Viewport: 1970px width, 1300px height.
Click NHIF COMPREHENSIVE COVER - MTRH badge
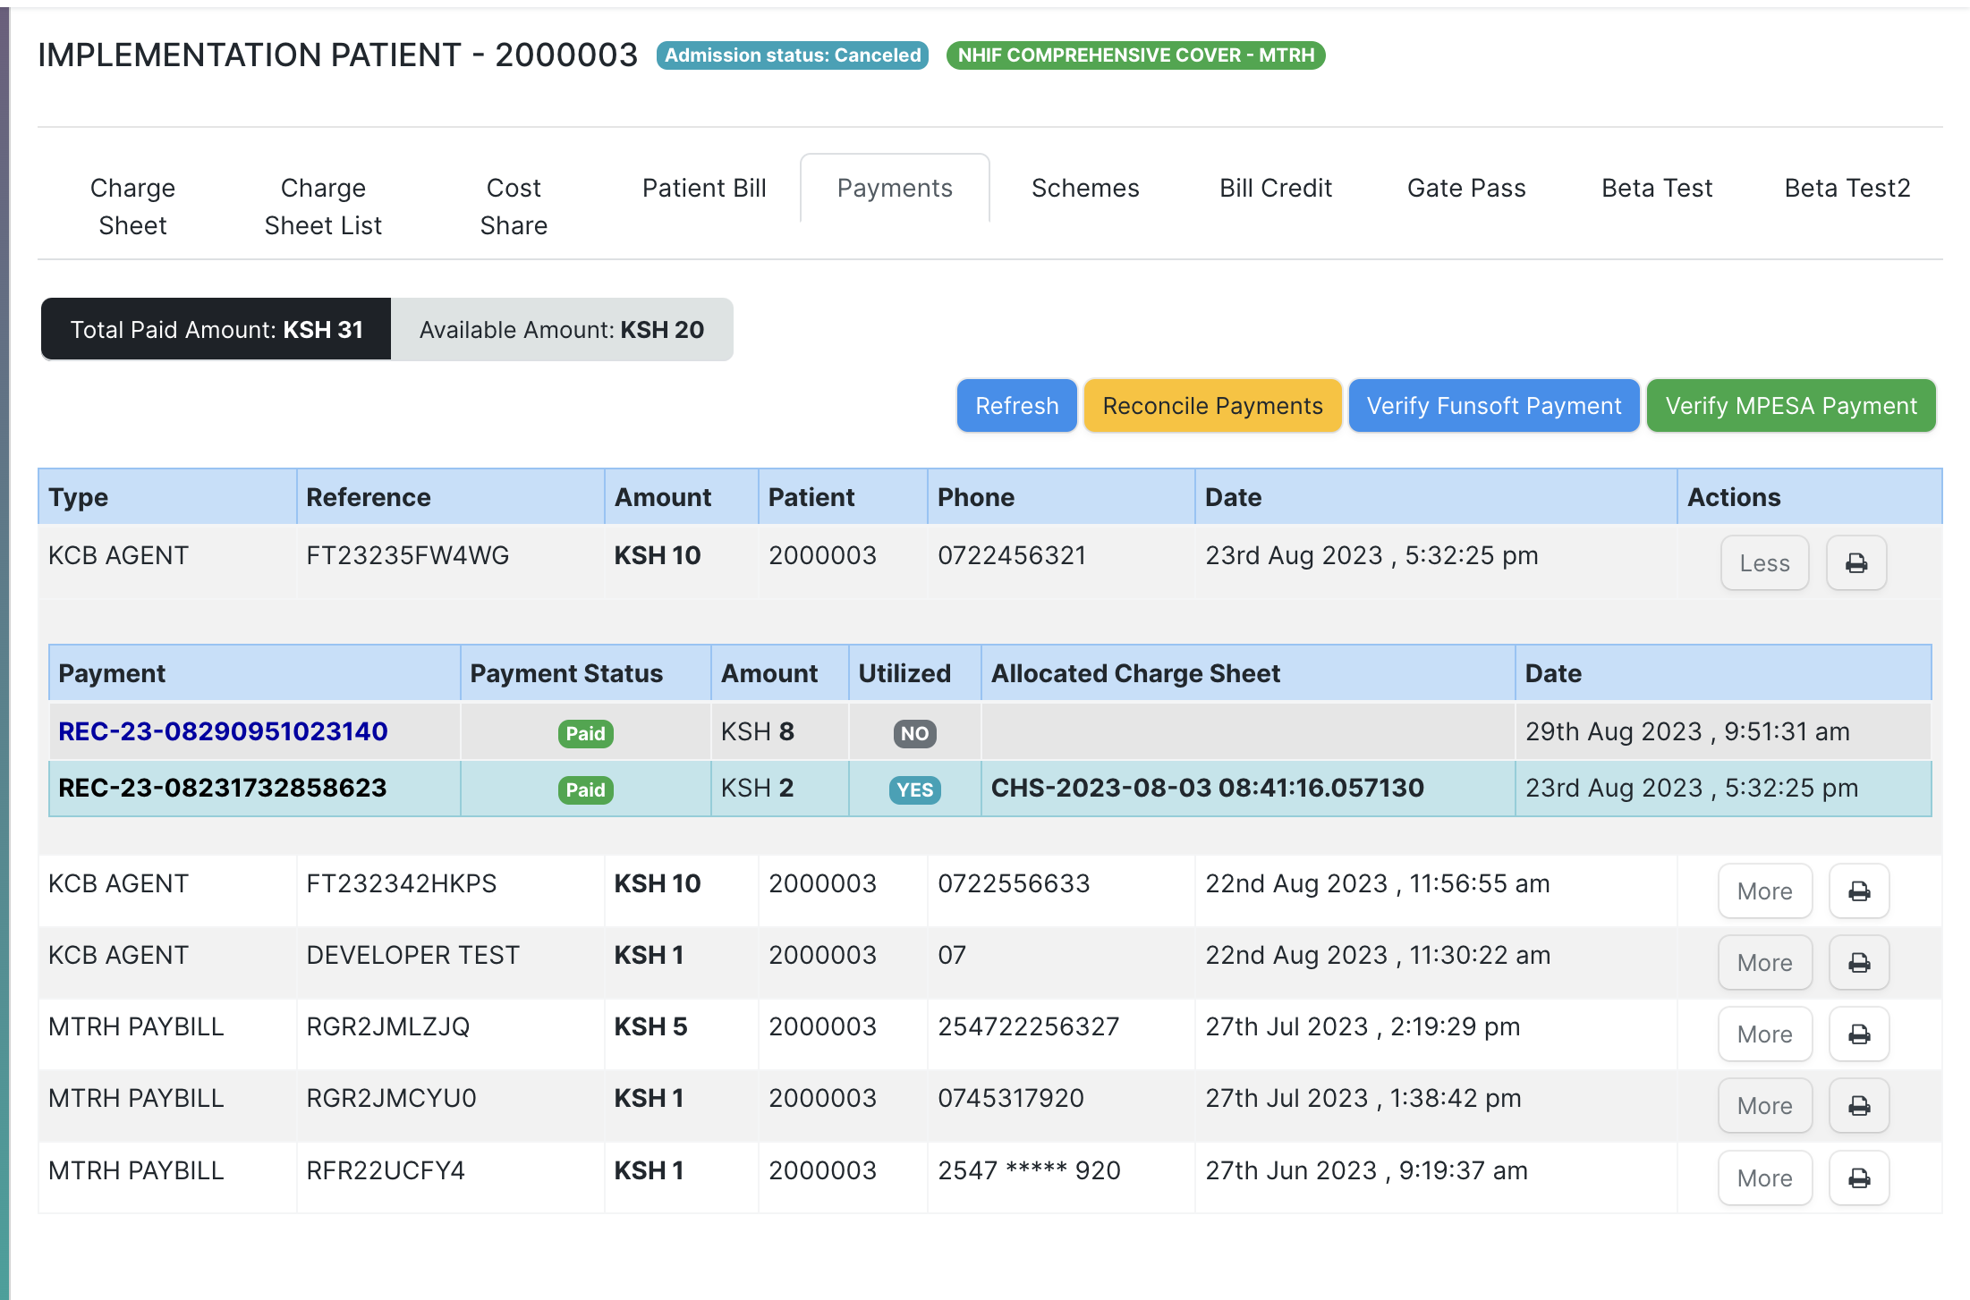1136,55
